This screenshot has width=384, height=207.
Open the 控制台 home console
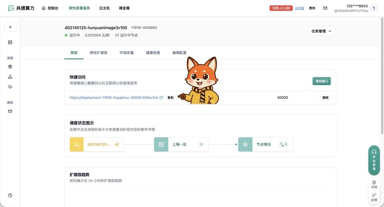(50, 8)
